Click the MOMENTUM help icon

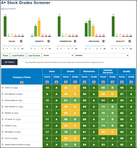pos(75,41)
